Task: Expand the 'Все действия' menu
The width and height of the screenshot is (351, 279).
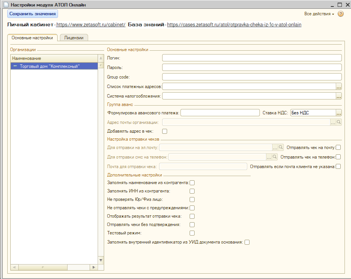Action: tap(319, 14)
